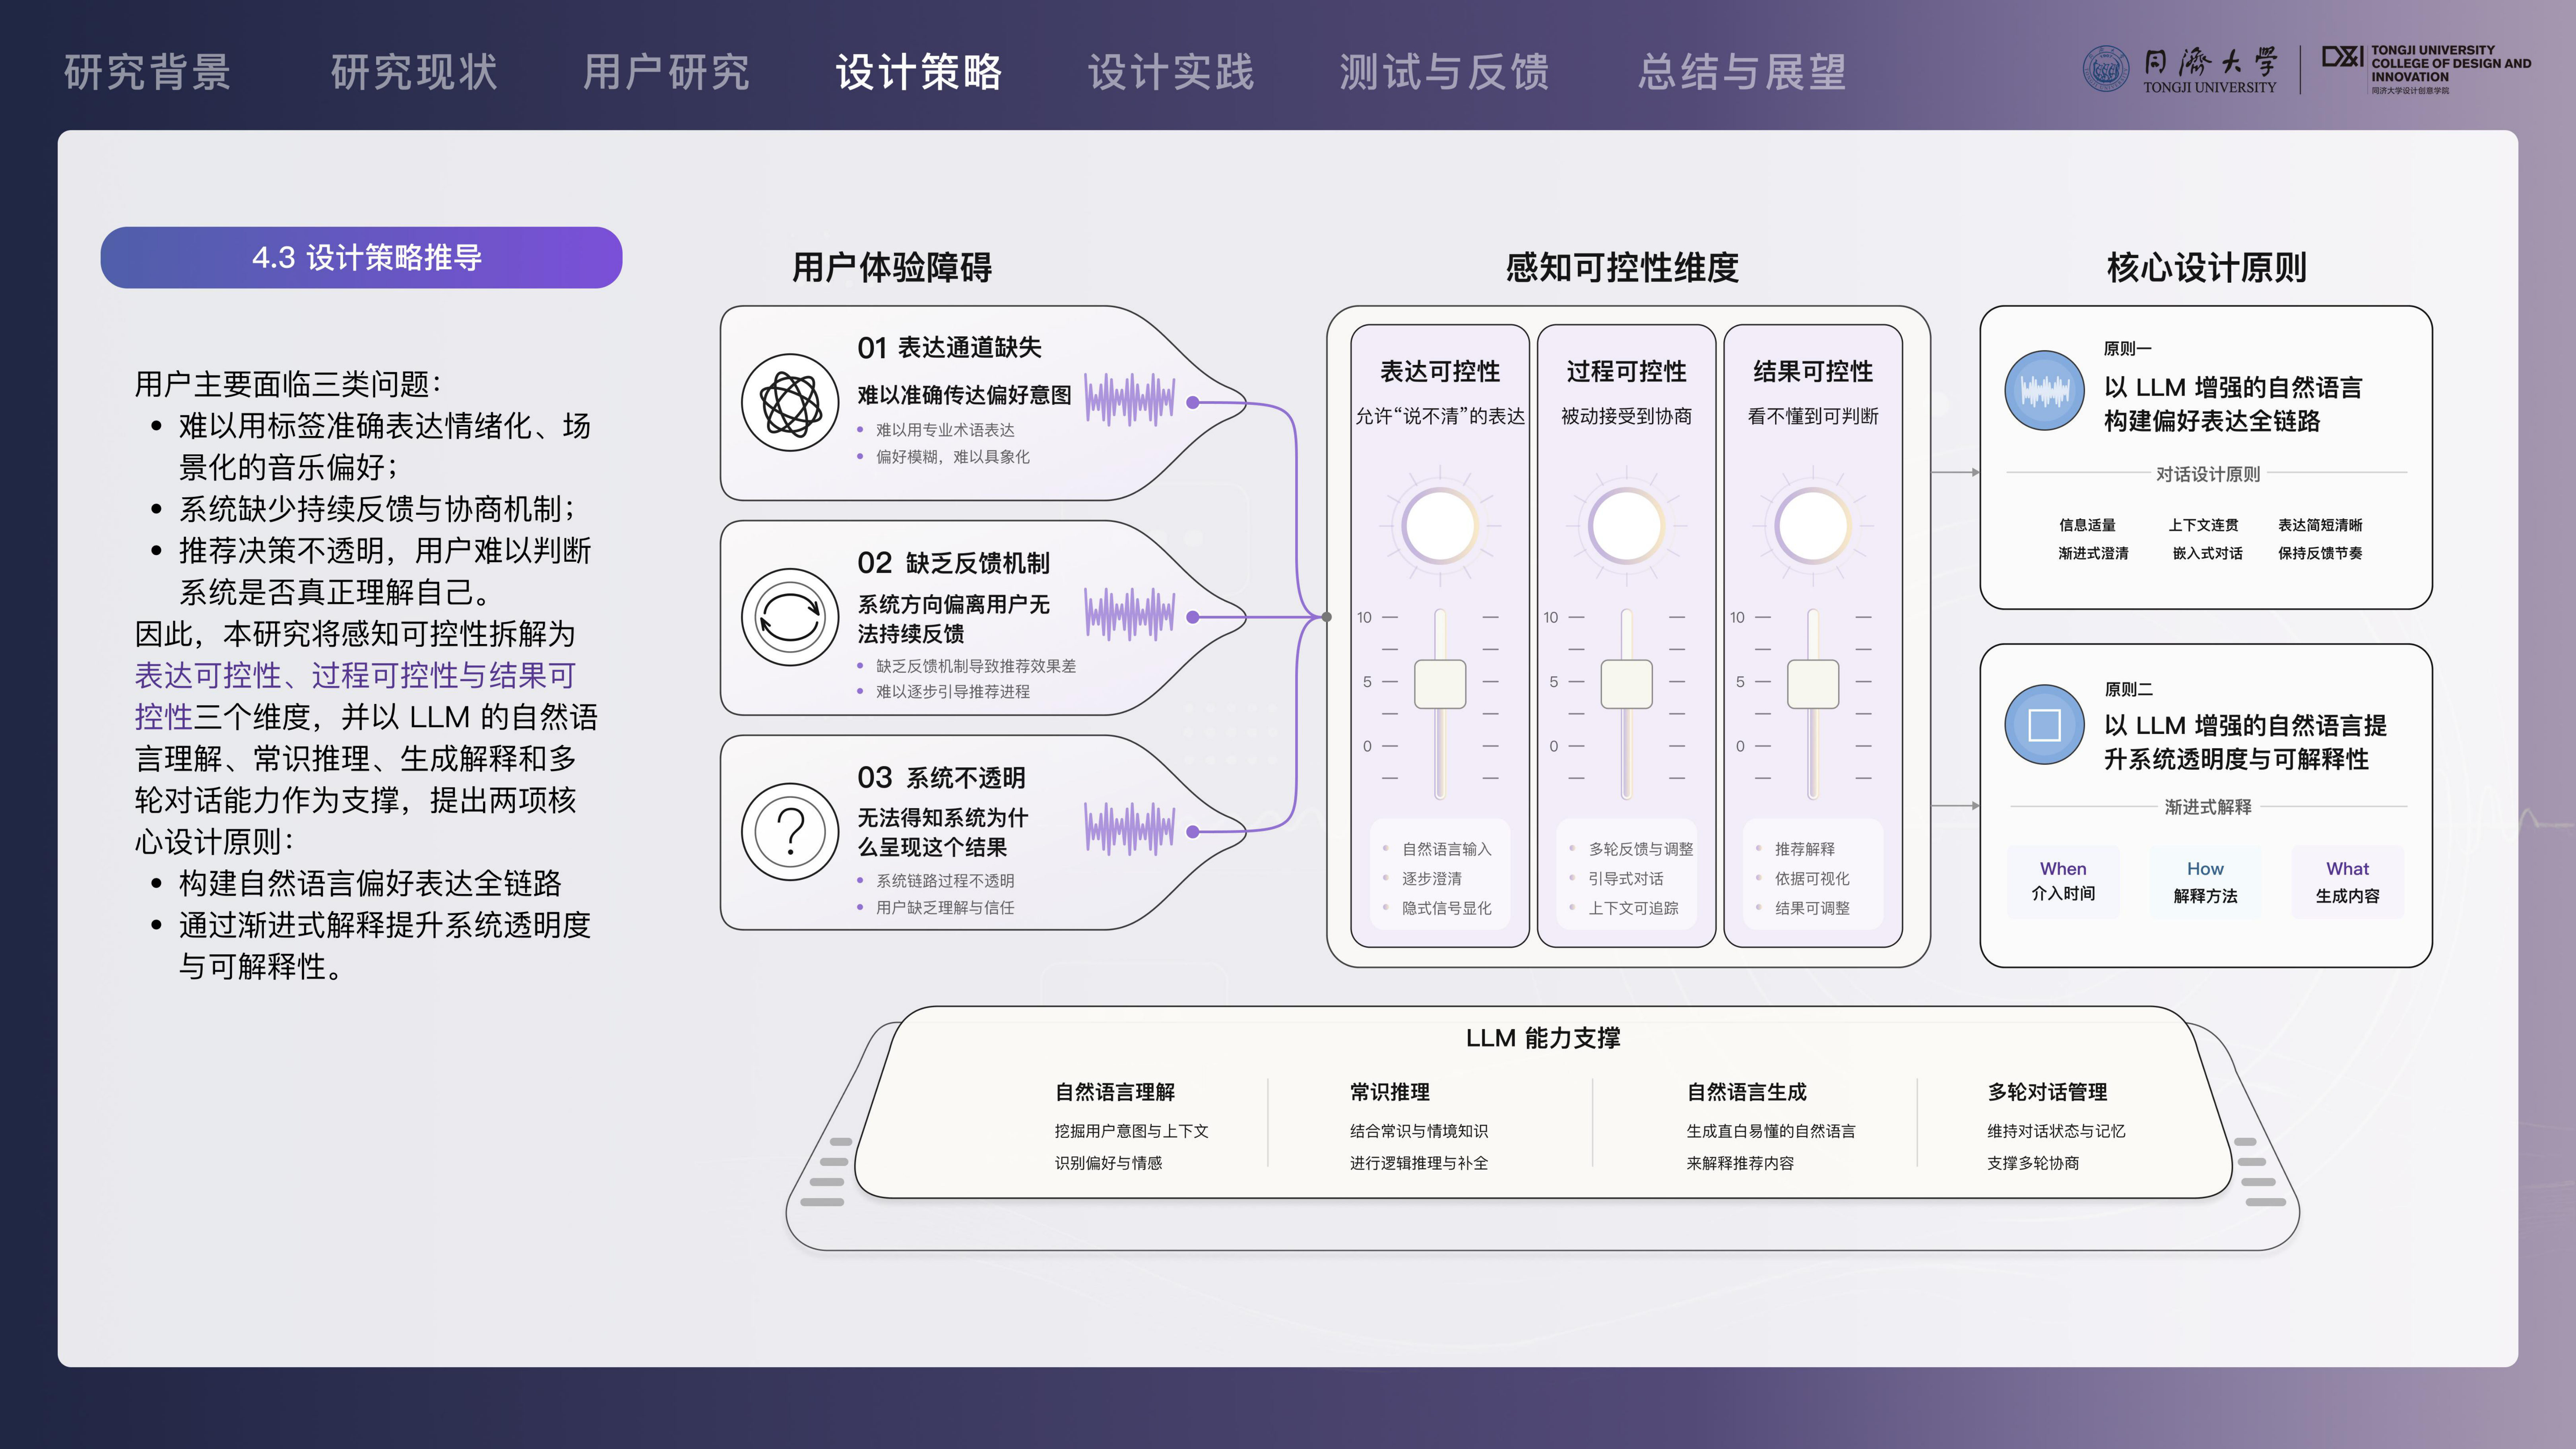Image resolution: width=2576 pixels, height=1449 pixels.
Task: Click the 过程可控性 slider handle
Action: [1626, 684]
